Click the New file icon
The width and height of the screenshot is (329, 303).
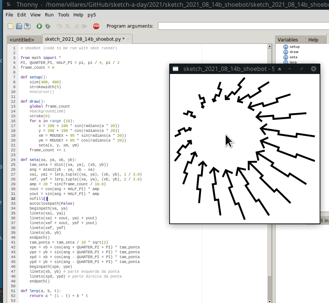11,26
